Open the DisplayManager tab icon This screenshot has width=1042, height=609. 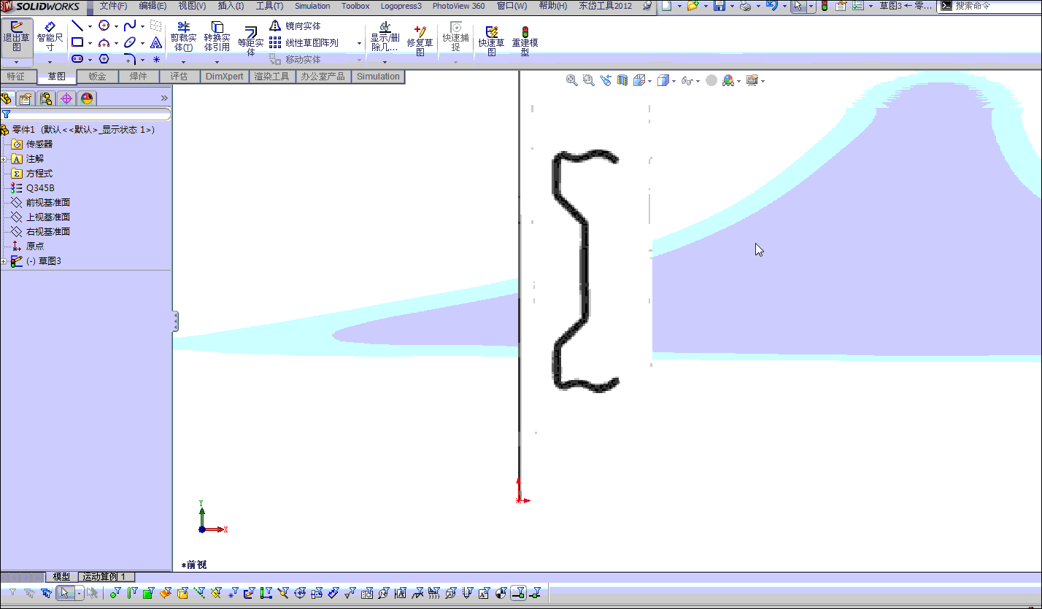[x=87, y=98]
